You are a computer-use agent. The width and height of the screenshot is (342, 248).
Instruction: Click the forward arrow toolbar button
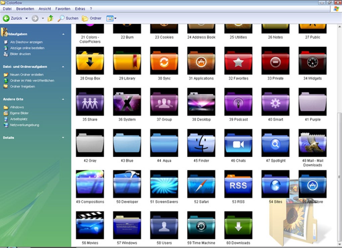35,18
